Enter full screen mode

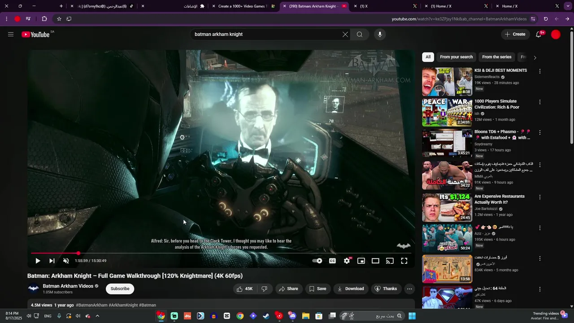(x=404, y=261)
